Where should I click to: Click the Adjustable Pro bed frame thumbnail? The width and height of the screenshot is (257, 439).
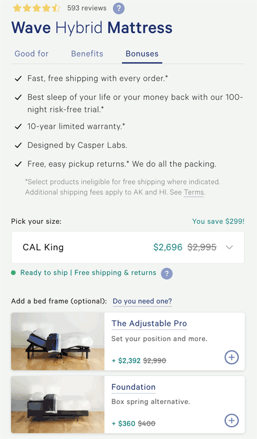tap(58, 341)
